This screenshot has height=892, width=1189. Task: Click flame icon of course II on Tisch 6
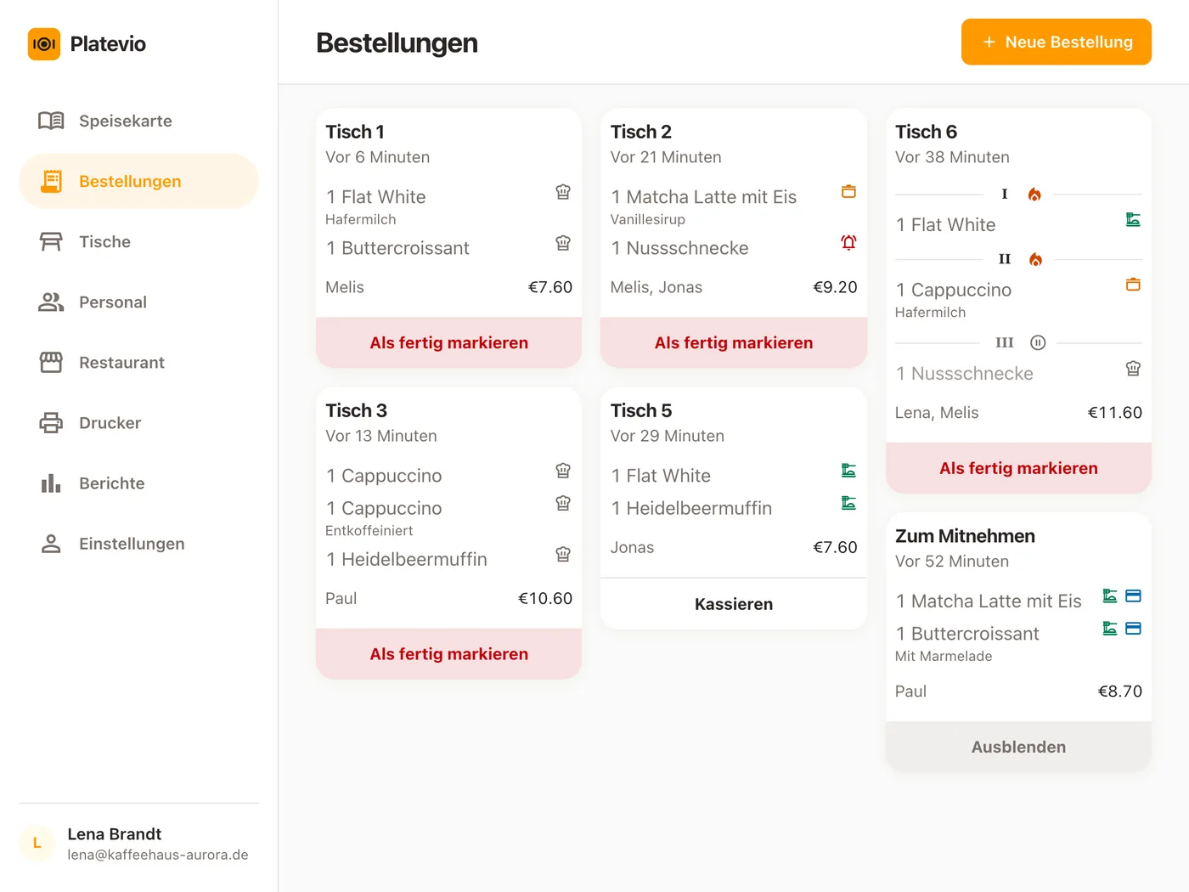tap(1035, 259)
